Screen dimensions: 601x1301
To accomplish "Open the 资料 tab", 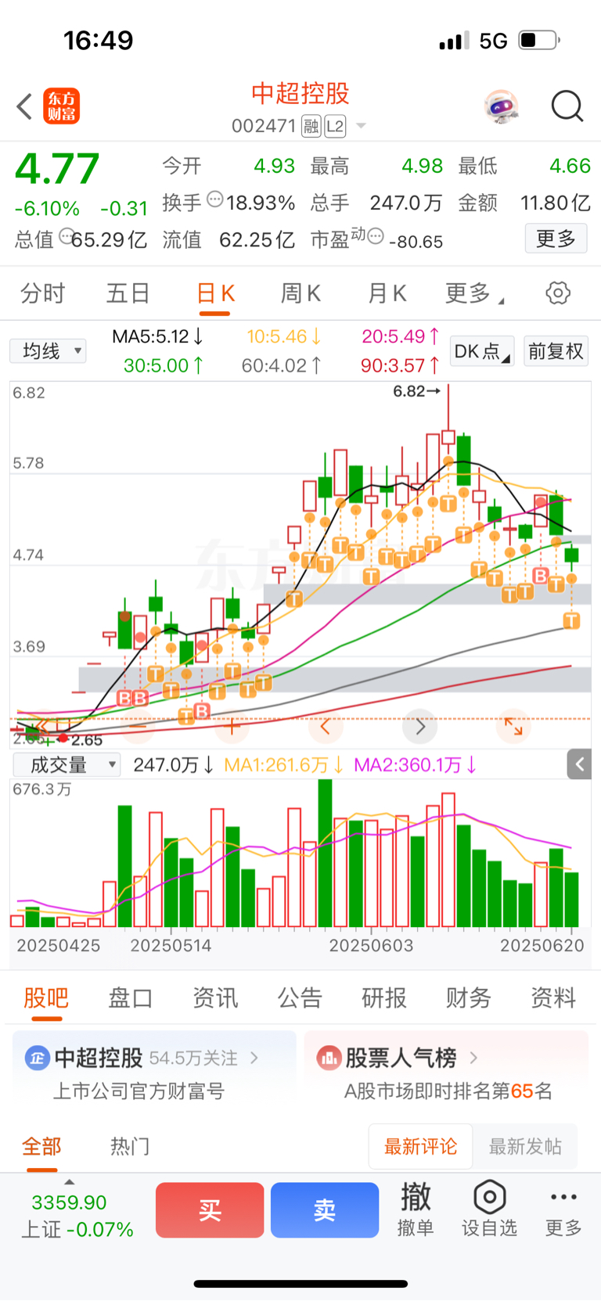I will [553, 997].
